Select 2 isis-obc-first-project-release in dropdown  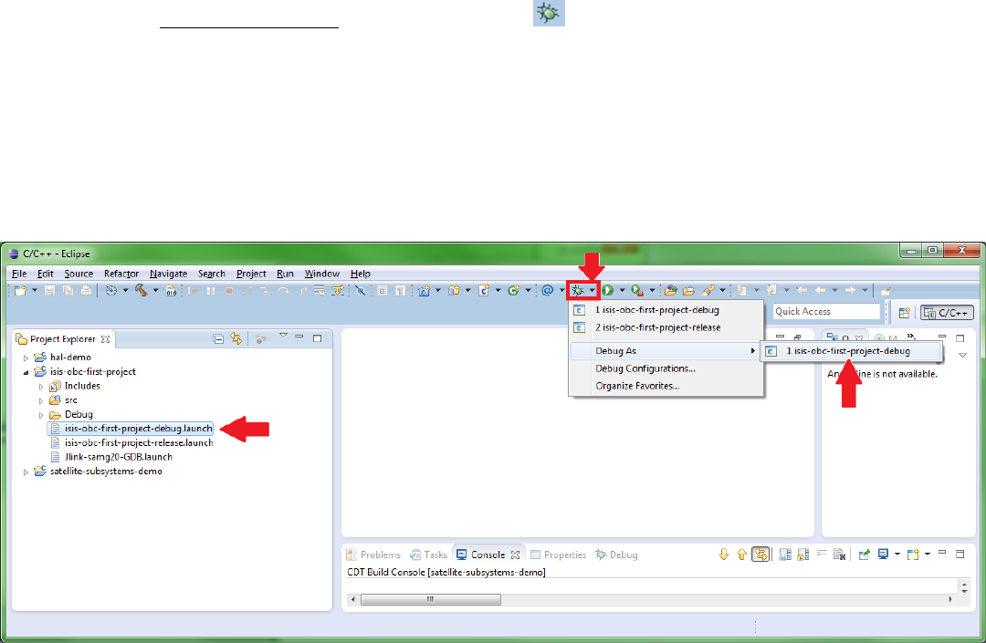(666, 327)
